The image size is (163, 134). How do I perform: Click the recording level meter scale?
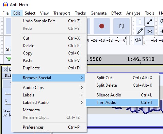pyautogui.click(x=107, y=40)
